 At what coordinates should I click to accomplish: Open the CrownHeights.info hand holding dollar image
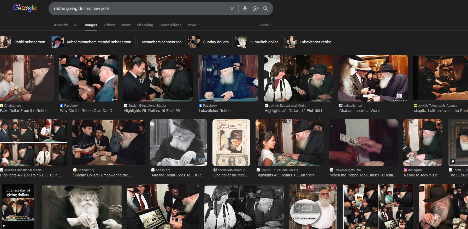coord(363,143)
